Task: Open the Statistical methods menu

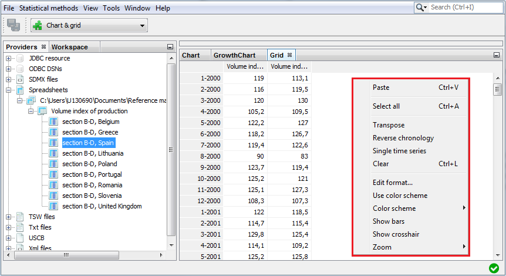Action: (x=48, y=8)
